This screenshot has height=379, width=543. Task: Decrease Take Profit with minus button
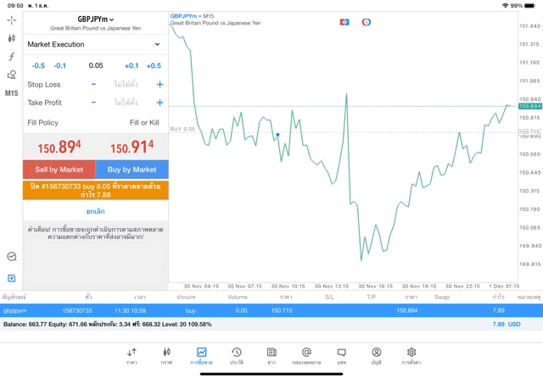(x=93, y=103)
